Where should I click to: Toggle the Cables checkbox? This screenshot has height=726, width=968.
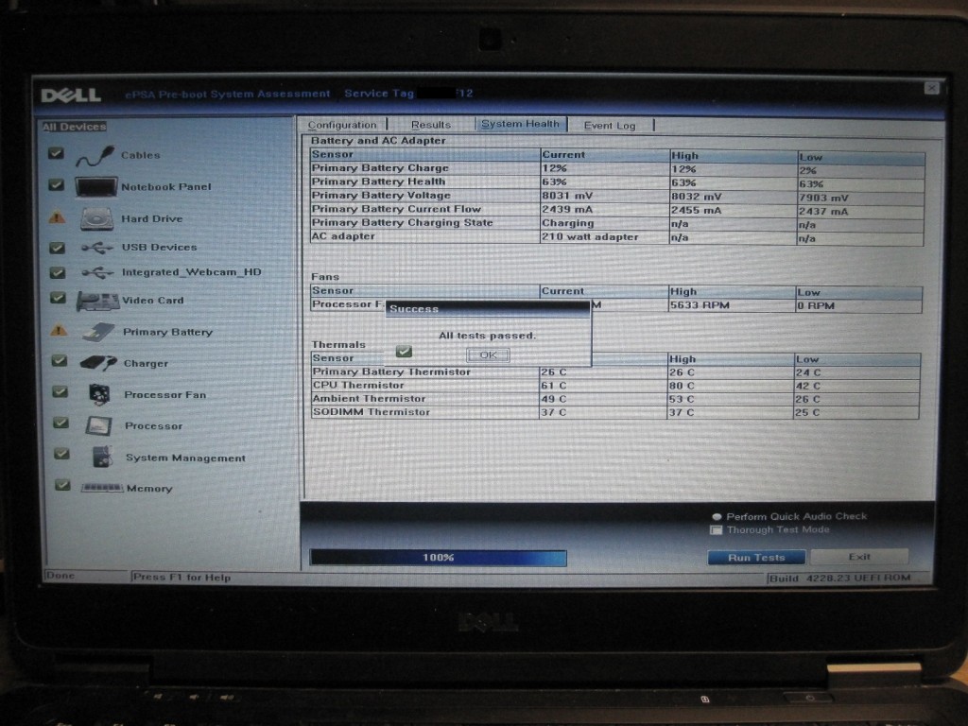click(x=56, y=153)
